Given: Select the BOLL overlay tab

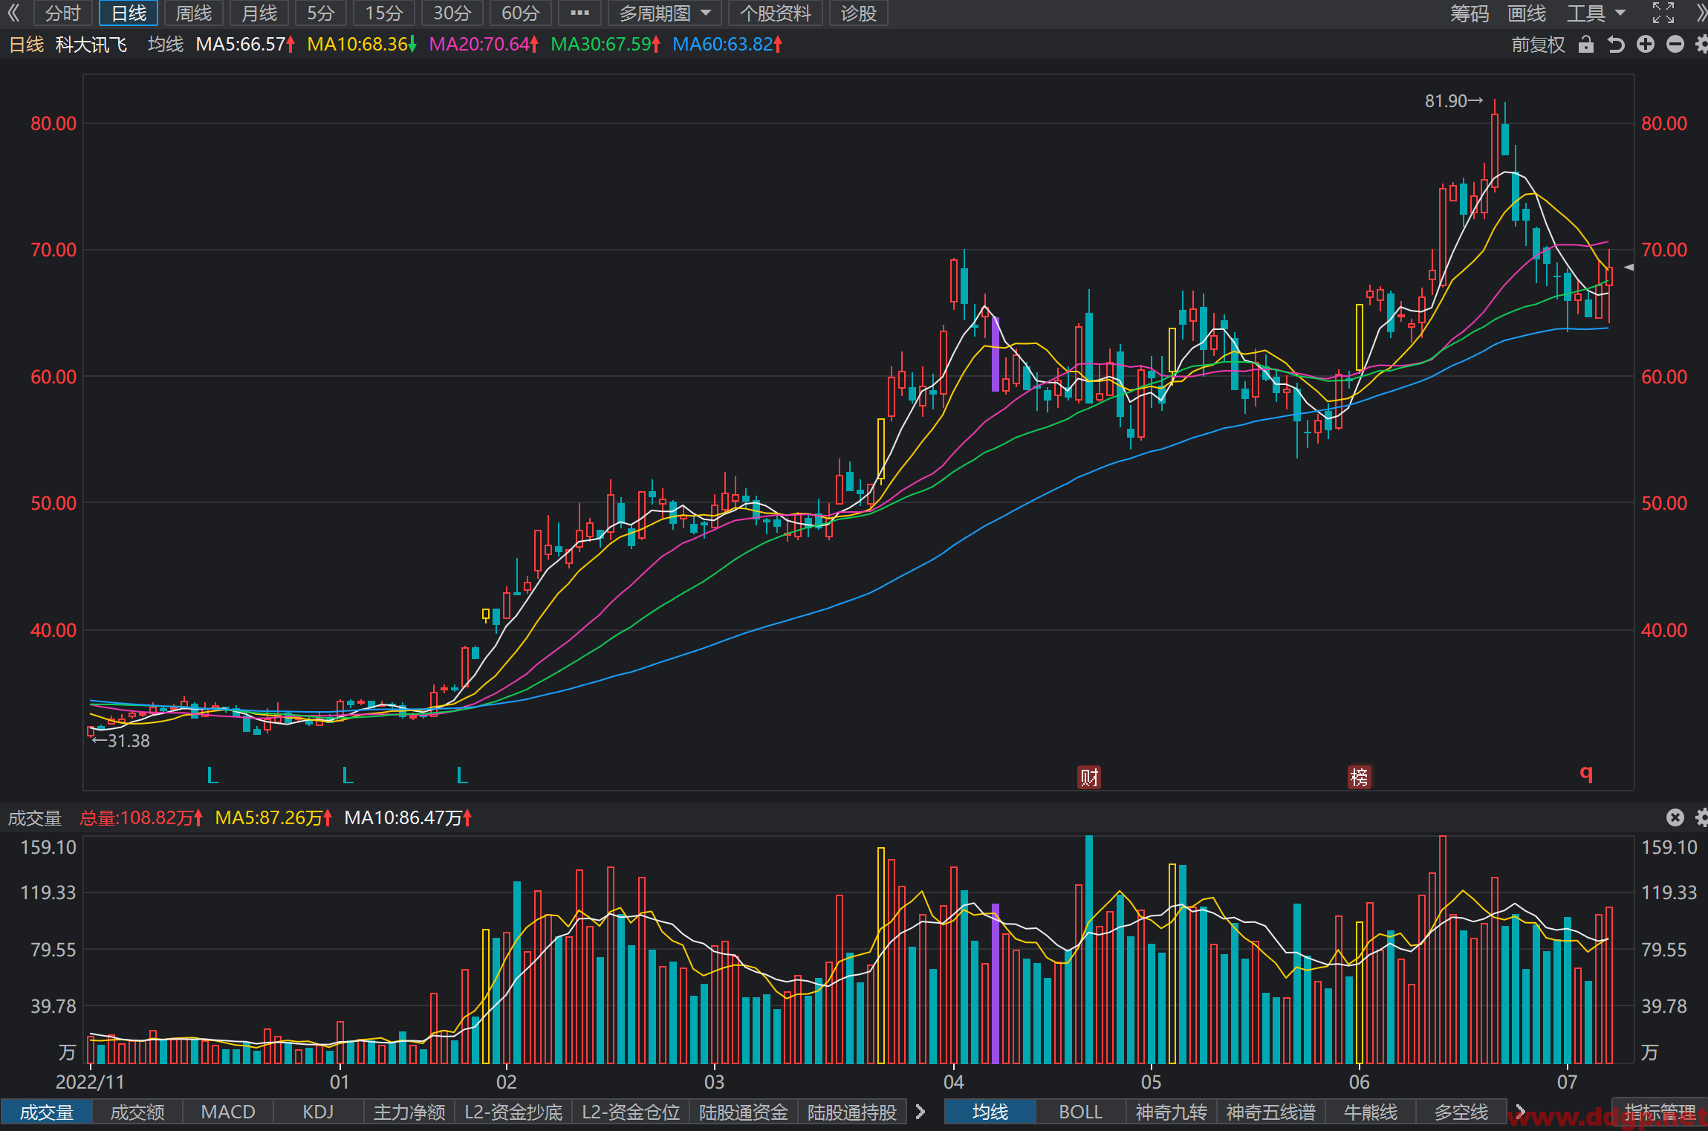Looking at the screenshot, I should [x=1080, y=1112].
